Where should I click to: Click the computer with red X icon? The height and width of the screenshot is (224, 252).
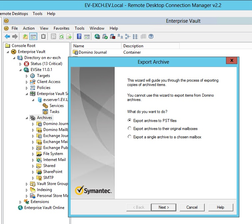[113, 36]
